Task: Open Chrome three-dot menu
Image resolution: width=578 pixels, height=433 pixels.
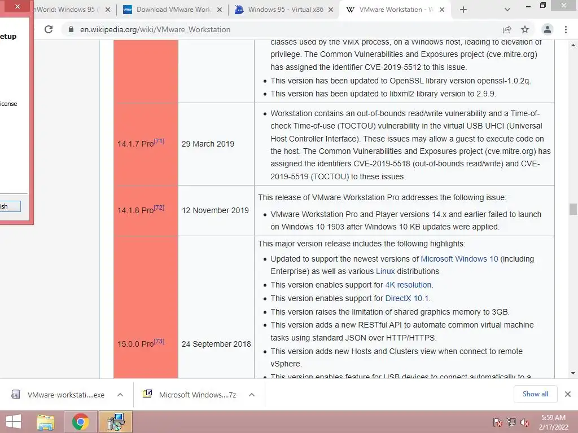Action: click(566, 29)
